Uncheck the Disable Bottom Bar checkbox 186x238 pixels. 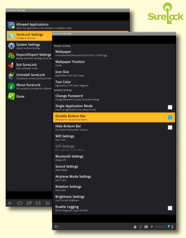170,117
